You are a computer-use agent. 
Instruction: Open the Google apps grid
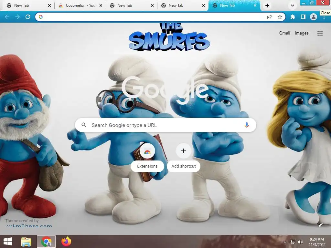pyautogui.click(x=320, y=33)
